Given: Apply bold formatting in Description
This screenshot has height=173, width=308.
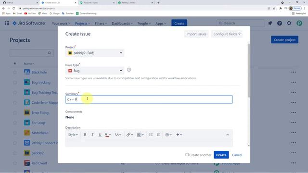Looking at the screenshot, I should [x=85, y=135].
